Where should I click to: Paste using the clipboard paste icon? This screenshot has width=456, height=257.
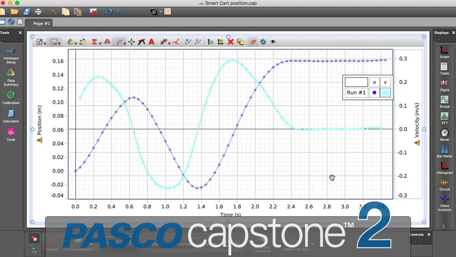click(x=78, y=12)
